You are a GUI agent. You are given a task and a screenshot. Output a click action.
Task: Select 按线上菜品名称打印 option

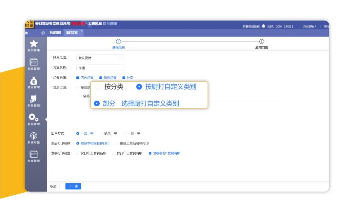[117, 144]
